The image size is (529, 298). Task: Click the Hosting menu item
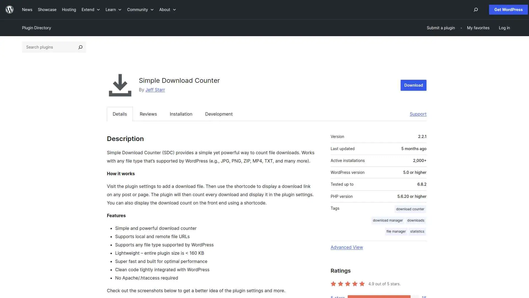[x=69, y=10]
